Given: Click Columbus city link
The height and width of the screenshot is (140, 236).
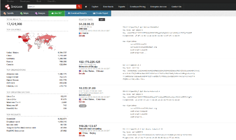Looking at the screenshot, I should point(101,99).
